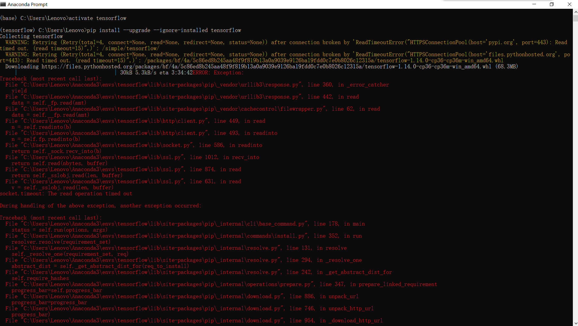Click the vertical scrollbar thumb
The image size is (578, 326).
coord(575,18)
